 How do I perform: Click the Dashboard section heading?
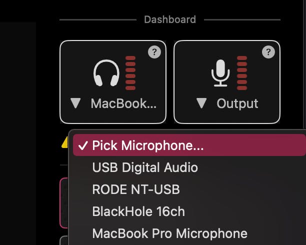tap(170, 19)
